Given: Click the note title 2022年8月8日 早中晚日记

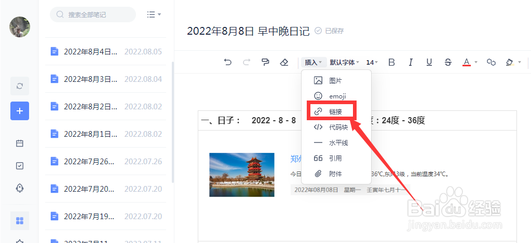Looking at the screenshot, I should pos(248,31).
